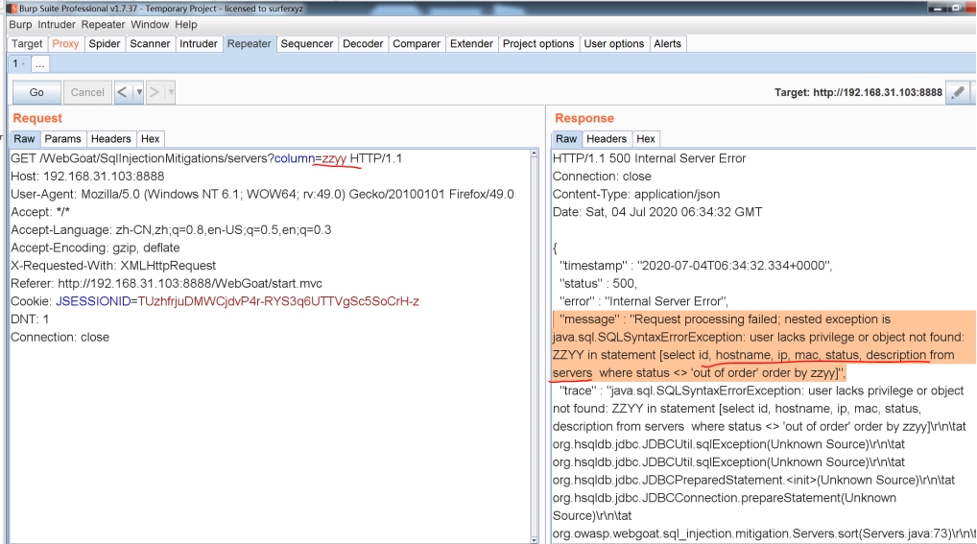Switch to the Scanner tab
Screen dimensions: 977x544
coord(150,43)
